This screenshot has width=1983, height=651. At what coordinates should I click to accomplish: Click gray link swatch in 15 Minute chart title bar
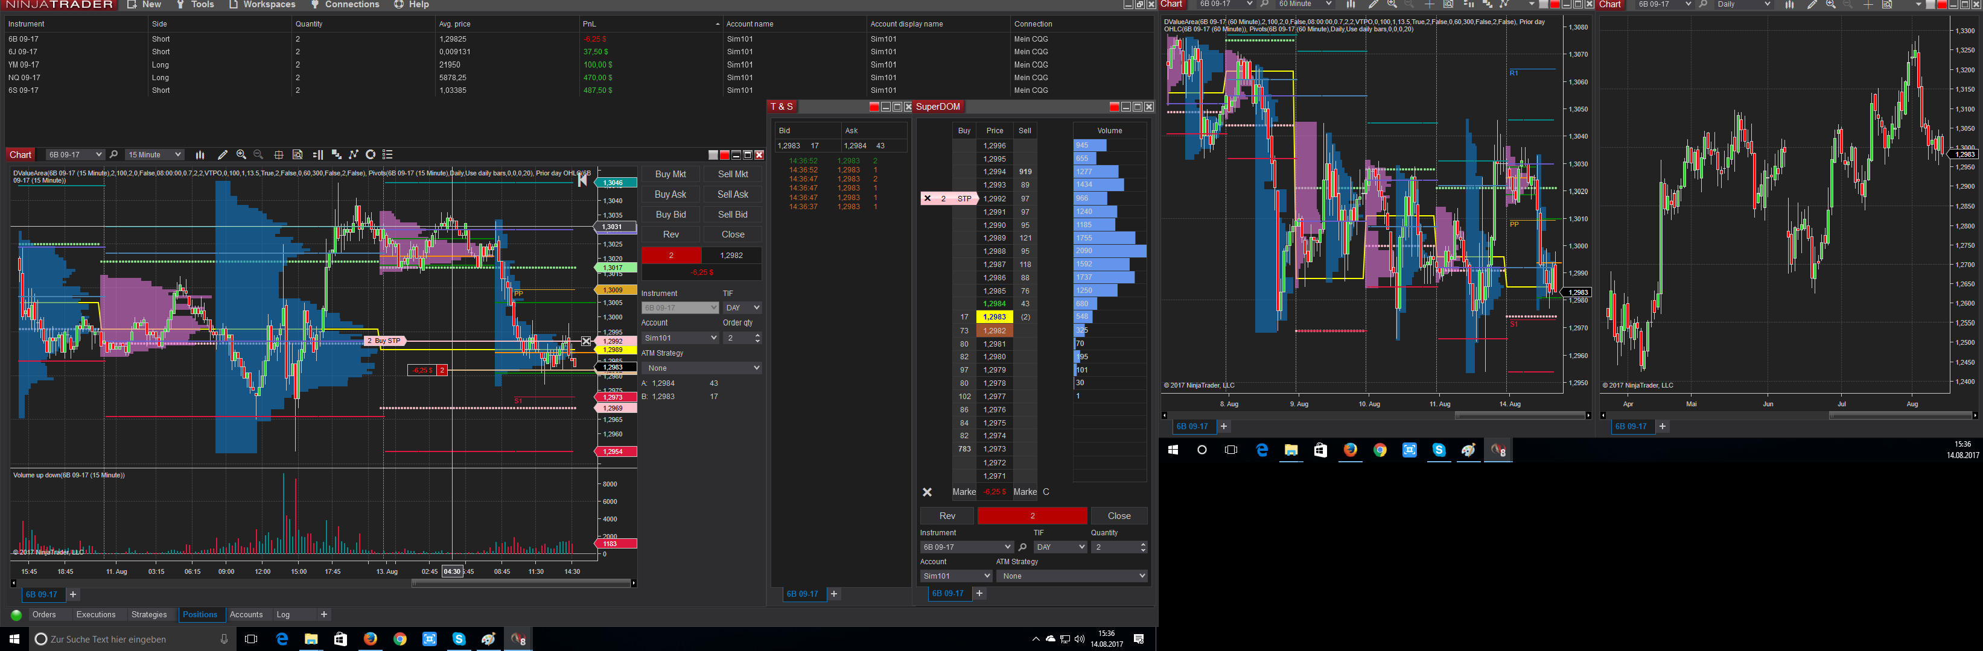(713, 154)
